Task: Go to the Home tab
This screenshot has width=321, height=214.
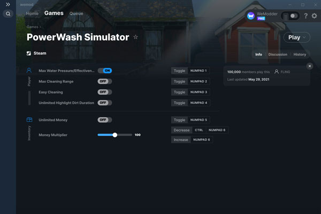Action: click(x=32, y=13)
